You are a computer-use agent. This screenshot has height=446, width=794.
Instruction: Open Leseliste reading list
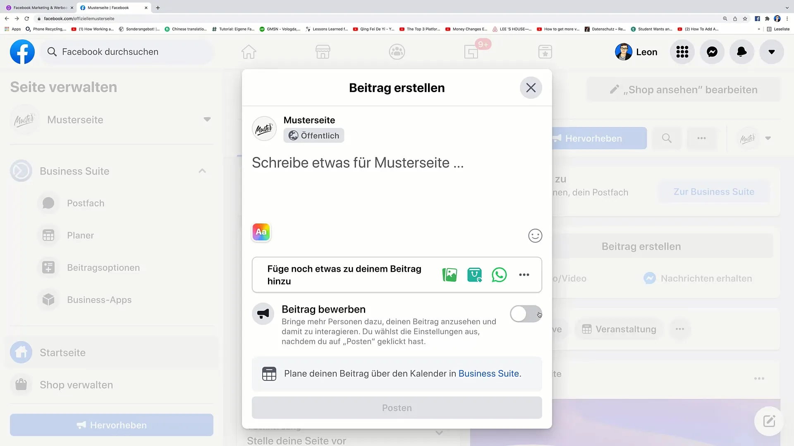tap(778, 29)
